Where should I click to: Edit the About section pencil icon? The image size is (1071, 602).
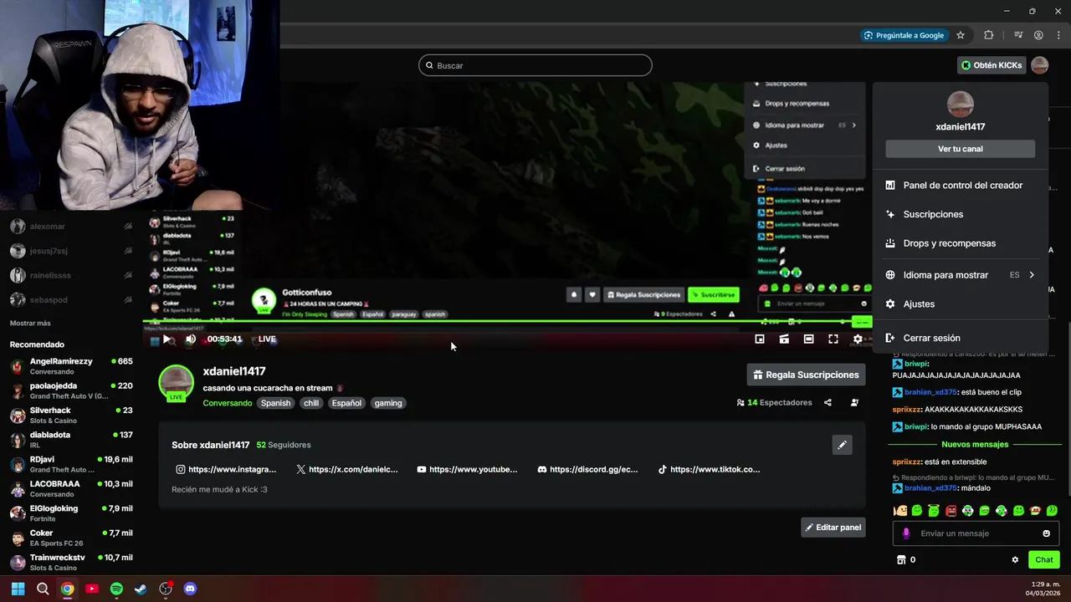point(842,445)
